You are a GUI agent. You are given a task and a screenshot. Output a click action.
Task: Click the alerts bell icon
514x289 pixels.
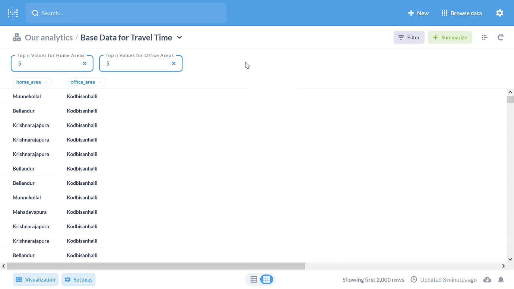point(501,280)
